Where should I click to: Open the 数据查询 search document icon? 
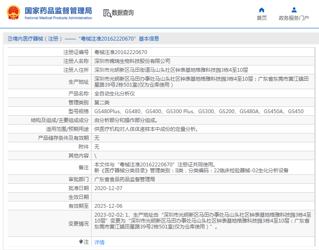tap(107, 13)
